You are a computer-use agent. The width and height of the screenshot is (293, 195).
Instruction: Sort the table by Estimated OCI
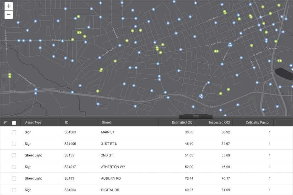(183, 123)
